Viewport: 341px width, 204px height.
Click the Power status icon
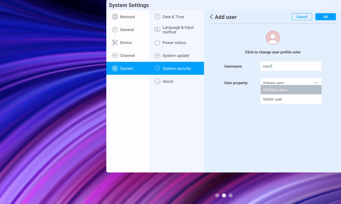(157, 42)
